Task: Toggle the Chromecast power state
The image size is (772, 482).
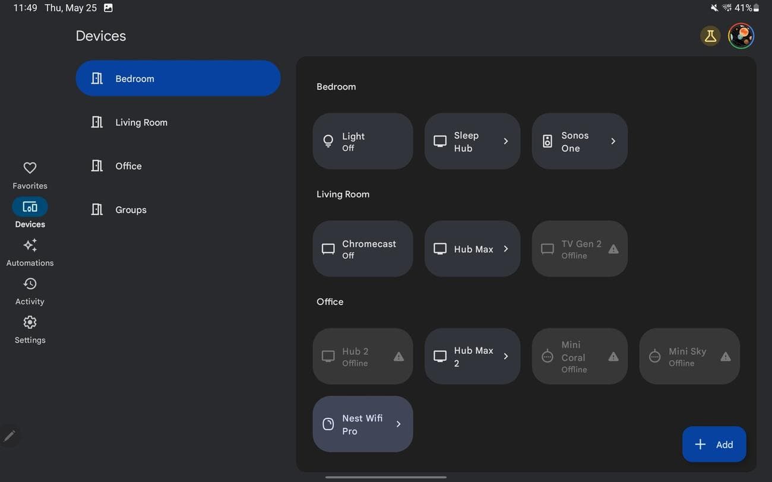Action: [362, 248]
